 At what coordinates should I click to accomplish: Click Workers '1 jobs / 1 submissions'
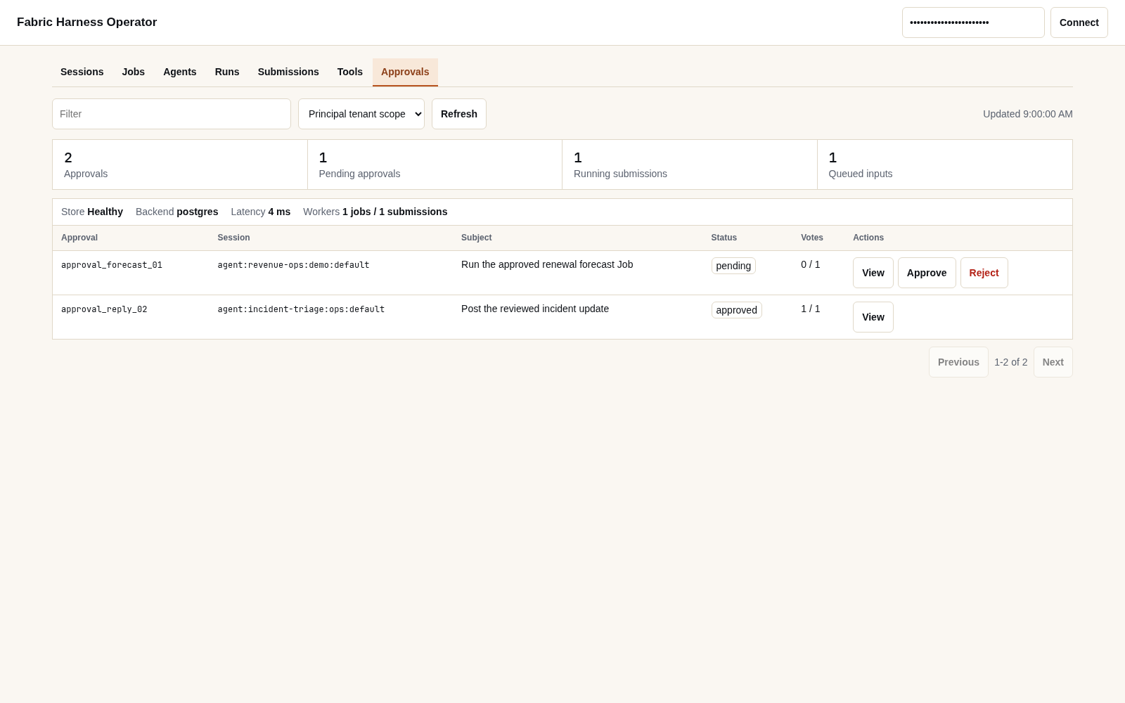click(x=375, y=212)
